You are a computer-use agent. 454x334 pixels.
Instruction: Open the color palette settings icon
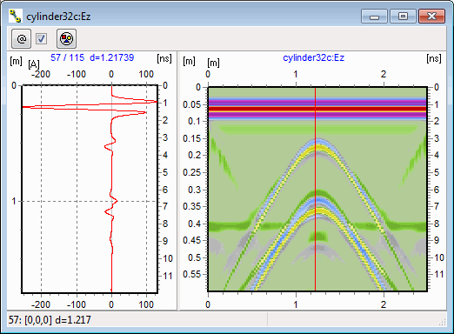coord(66,38)
